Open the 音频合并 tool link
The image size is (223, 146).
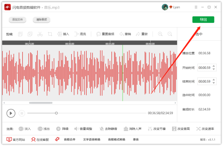pyautogui.click(x=70, y=139)
